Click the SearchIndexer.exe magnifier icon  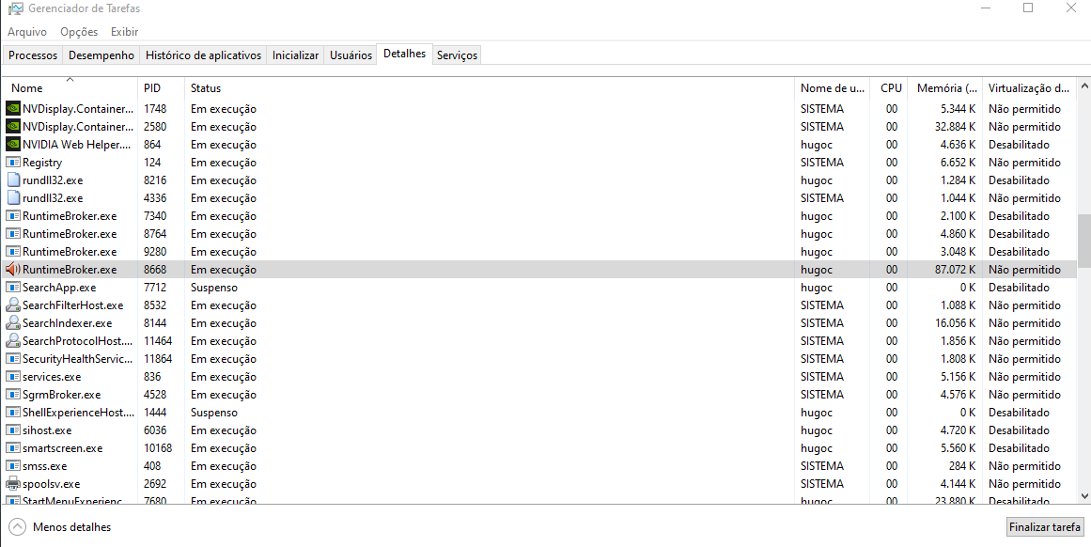[13, 323]
